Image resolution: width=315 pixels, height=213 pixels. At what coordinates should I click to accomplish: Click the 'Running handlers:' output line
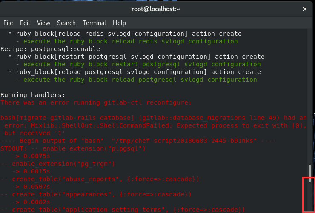(33, 95)
